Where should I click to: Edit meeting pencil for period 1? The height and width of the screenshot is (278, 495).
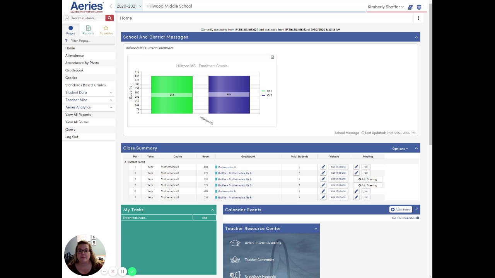356,167
